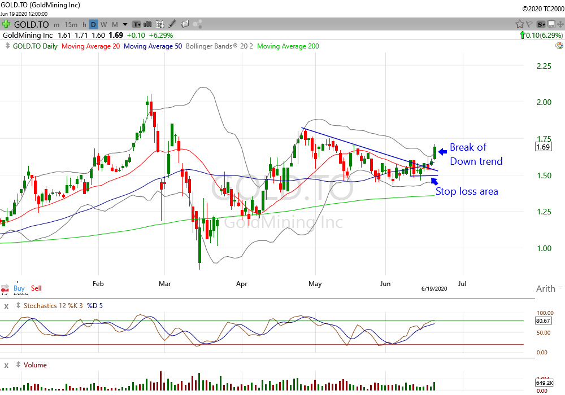
Task: Click GoldMining Inc company name text
Action: 28,35
